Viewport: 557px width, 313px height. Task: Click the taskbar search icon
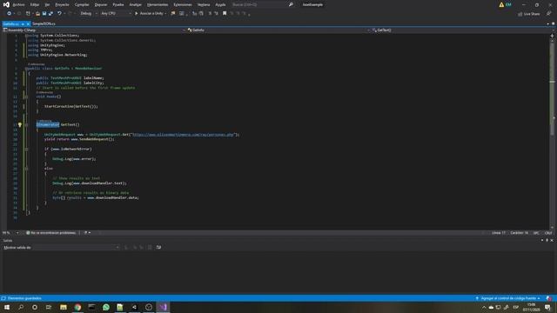[21, 307]
